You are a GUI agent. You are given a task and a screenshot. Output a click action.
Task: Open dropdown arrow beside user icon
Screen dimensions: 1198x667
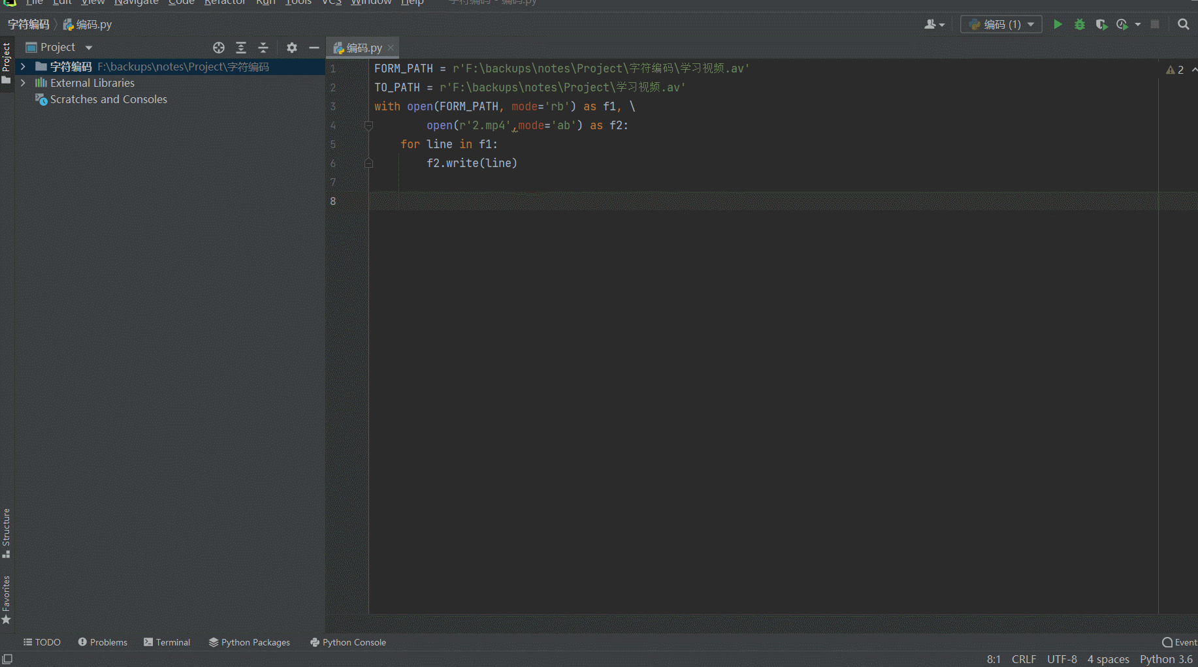(942, 25)
